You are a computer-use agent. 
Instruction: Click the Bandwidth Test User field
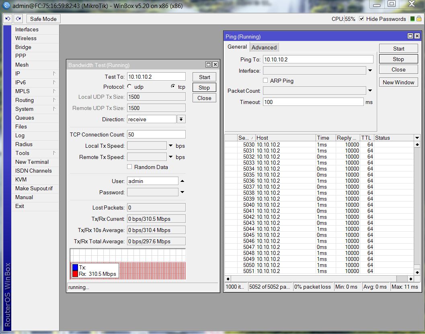153,181
